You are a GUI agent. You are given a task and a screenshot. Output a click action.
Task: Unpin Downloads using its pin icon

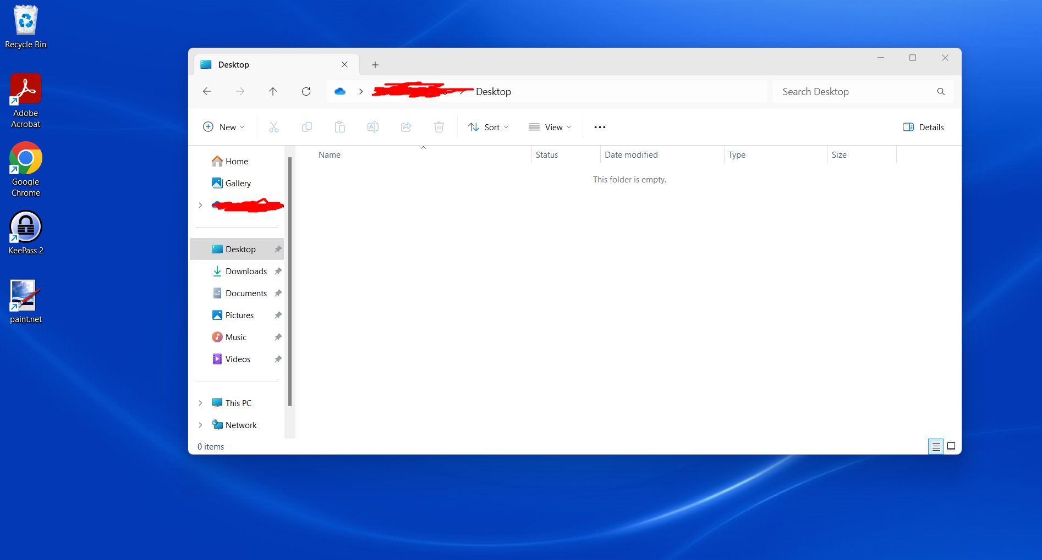(278, 271)
